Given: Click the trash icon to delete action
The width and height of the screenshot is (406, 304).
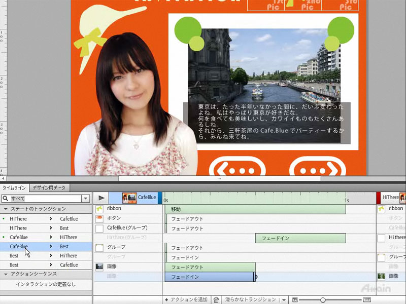Looking at the screenshot, I should tap(216, 300).
